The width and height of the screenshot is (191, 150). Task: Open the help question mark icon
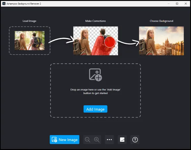(135, 139)
